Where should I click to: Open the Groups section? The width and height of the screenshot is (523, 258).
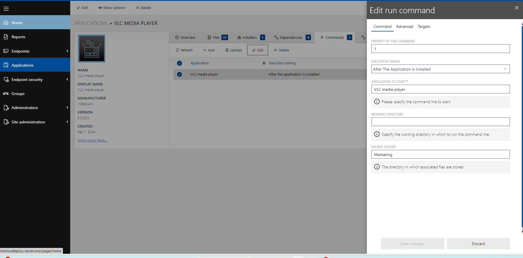[18, 94]
